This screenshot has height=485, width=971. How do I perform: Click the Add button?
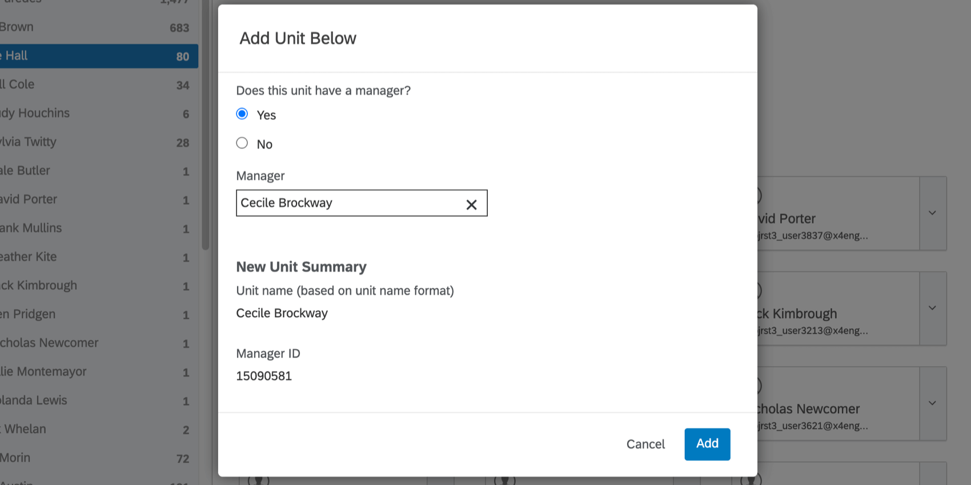707,444
